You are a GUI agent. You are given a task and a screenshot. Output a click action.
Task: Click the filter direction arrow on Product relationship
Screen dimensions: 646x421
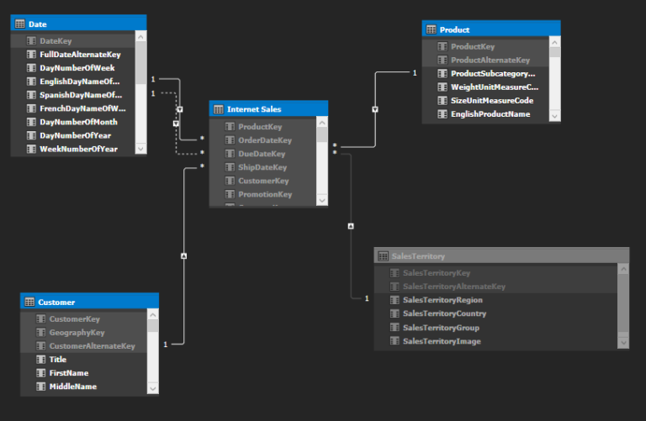[375, 109]
